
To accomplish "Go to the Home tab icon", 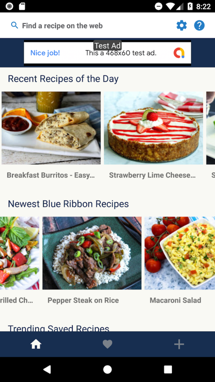I will point(36,344).
